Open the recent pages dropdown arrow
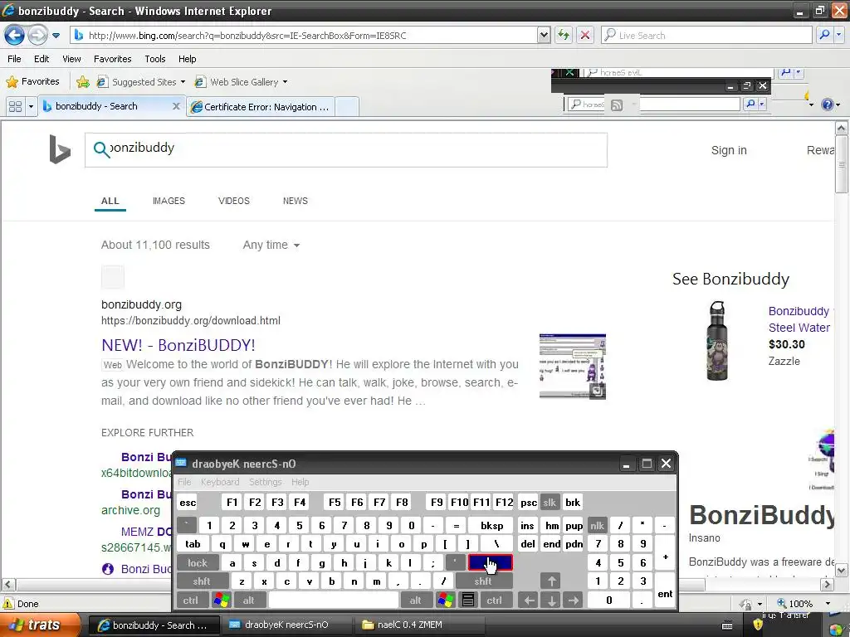Viewport: 850px width, 637px height. click(56, 36)
